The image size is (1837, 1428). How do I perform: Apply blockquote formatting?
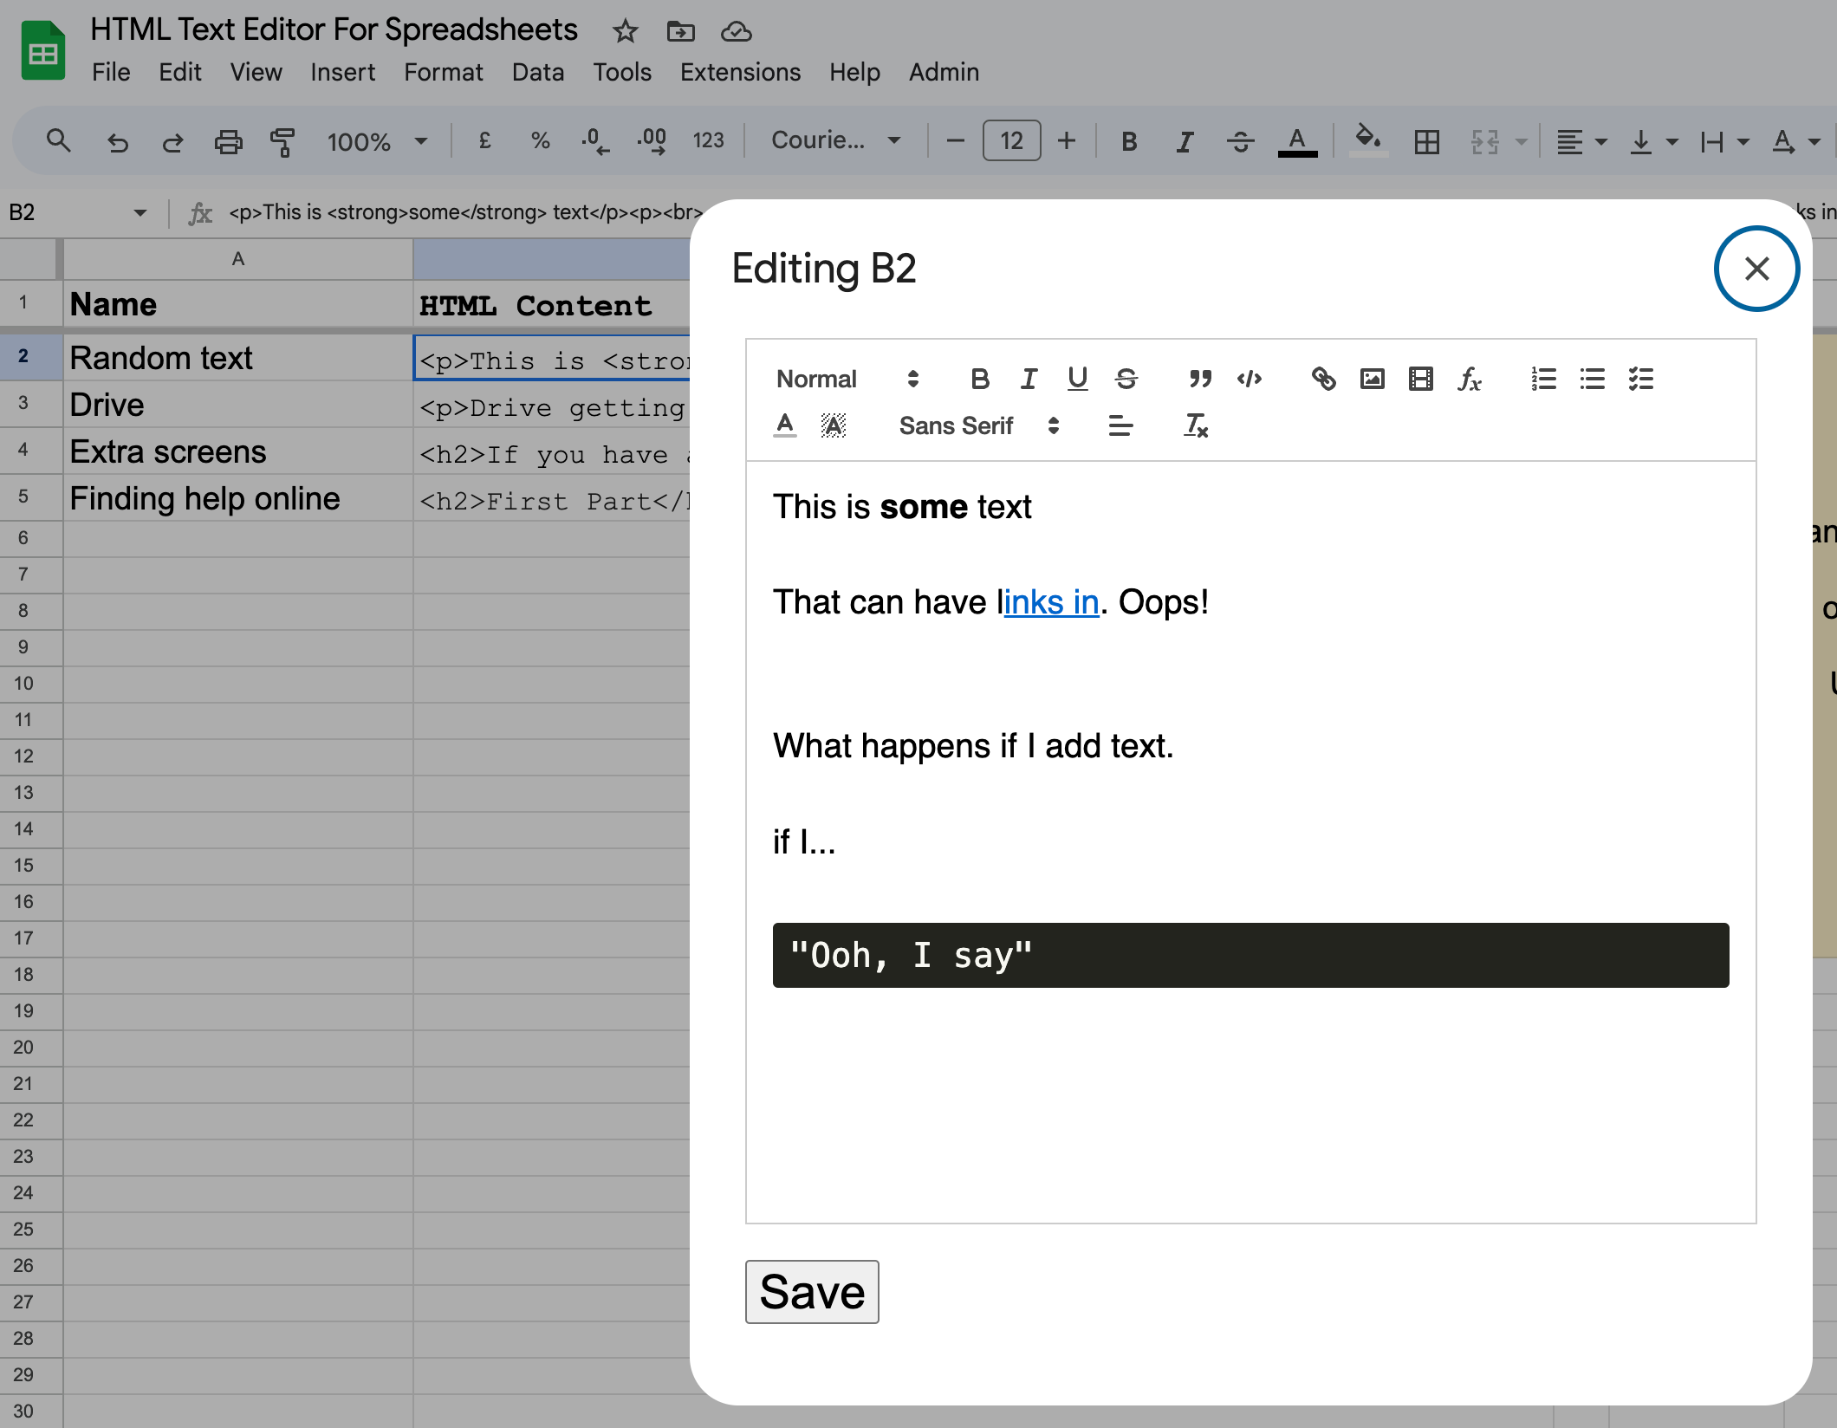pos(1200,379)
